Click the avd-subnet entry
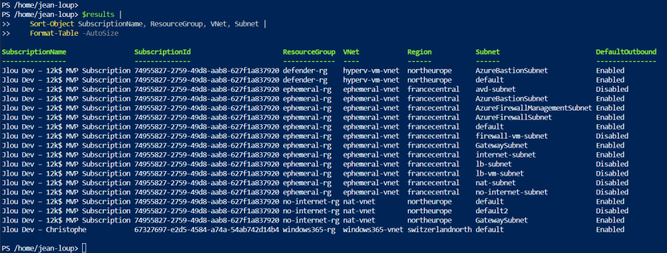667x253 pixels. coord(496,90)
